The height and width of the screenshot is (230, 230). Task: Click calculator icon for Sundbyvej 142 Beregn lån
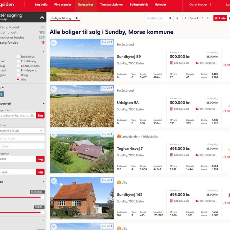[172, 201]
